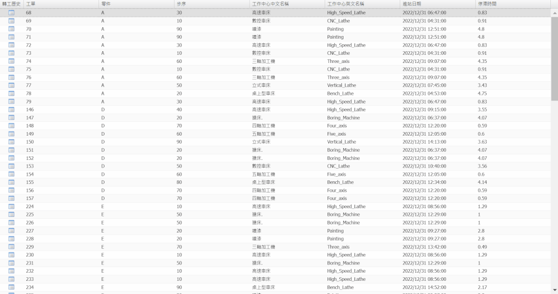558x294 pixels.
Task: Open the history icon for order 150
Action: (x=11, y=142)
